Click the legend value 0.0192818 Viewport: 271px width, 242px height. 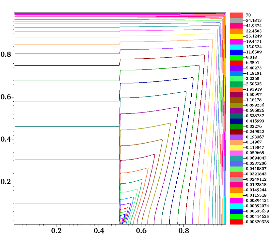(x=256, y=185)
